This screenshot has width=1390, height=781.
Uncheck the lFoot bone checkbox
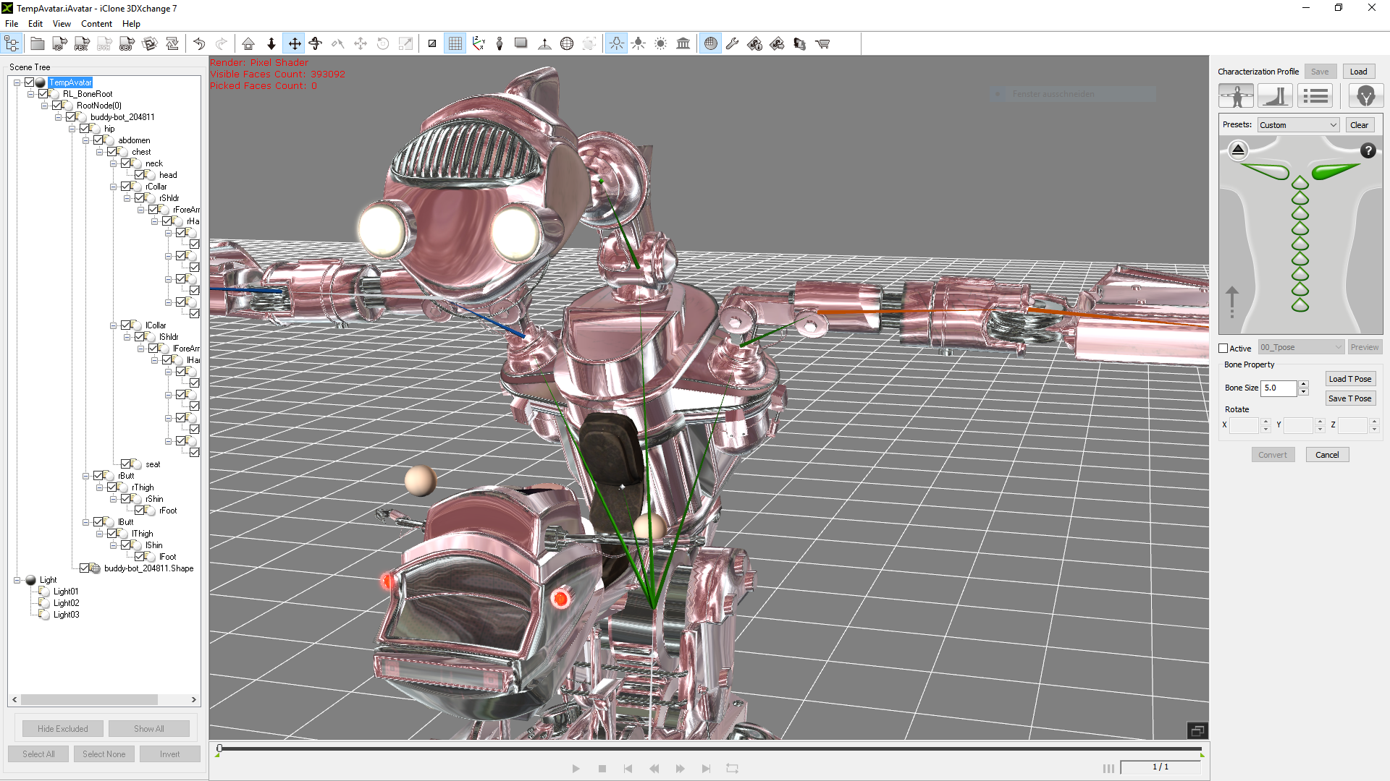tap(140, 557)
